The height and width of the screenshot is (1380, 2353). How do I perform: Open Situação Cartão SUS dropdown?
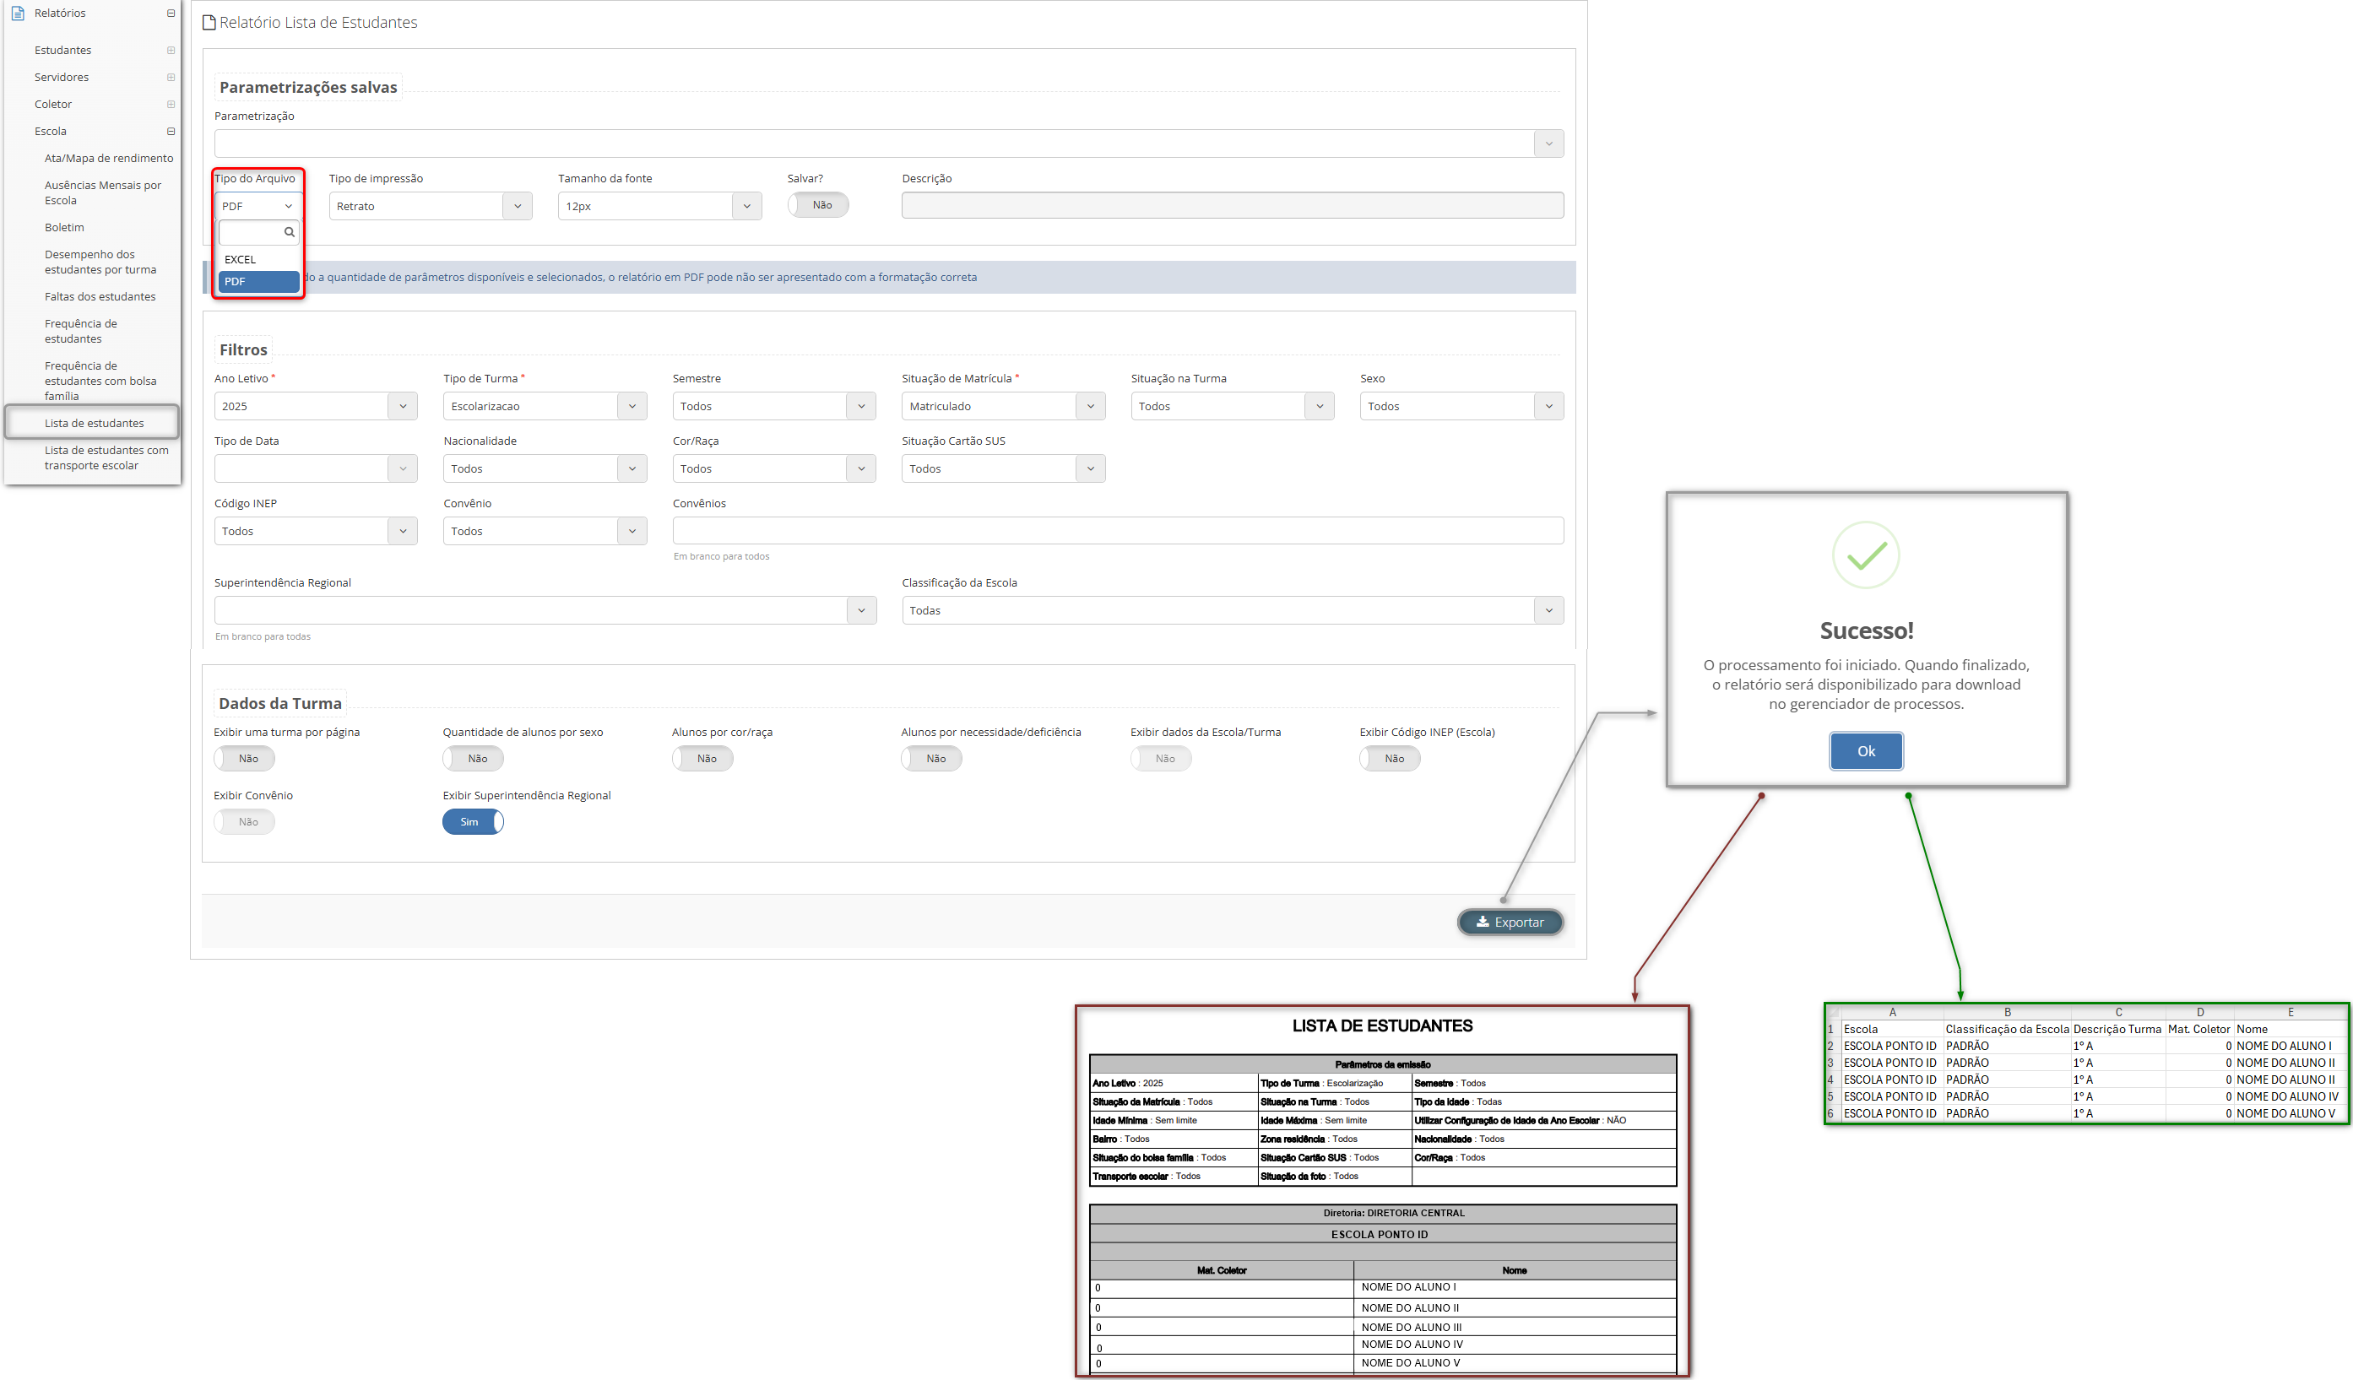(x=1004, y=468)
